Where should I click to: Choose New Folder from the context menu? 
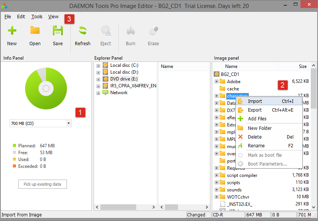(x=269, y=128)
